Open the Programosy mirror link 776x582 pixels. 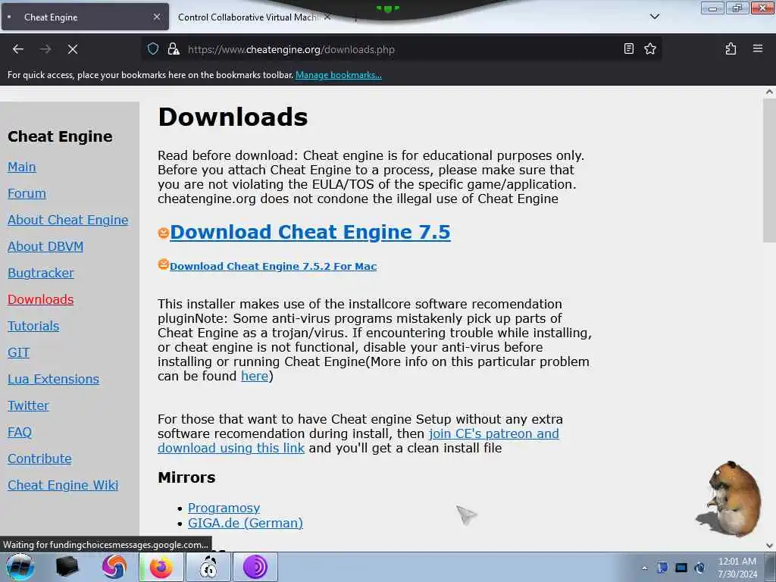(x=224, y=508)
